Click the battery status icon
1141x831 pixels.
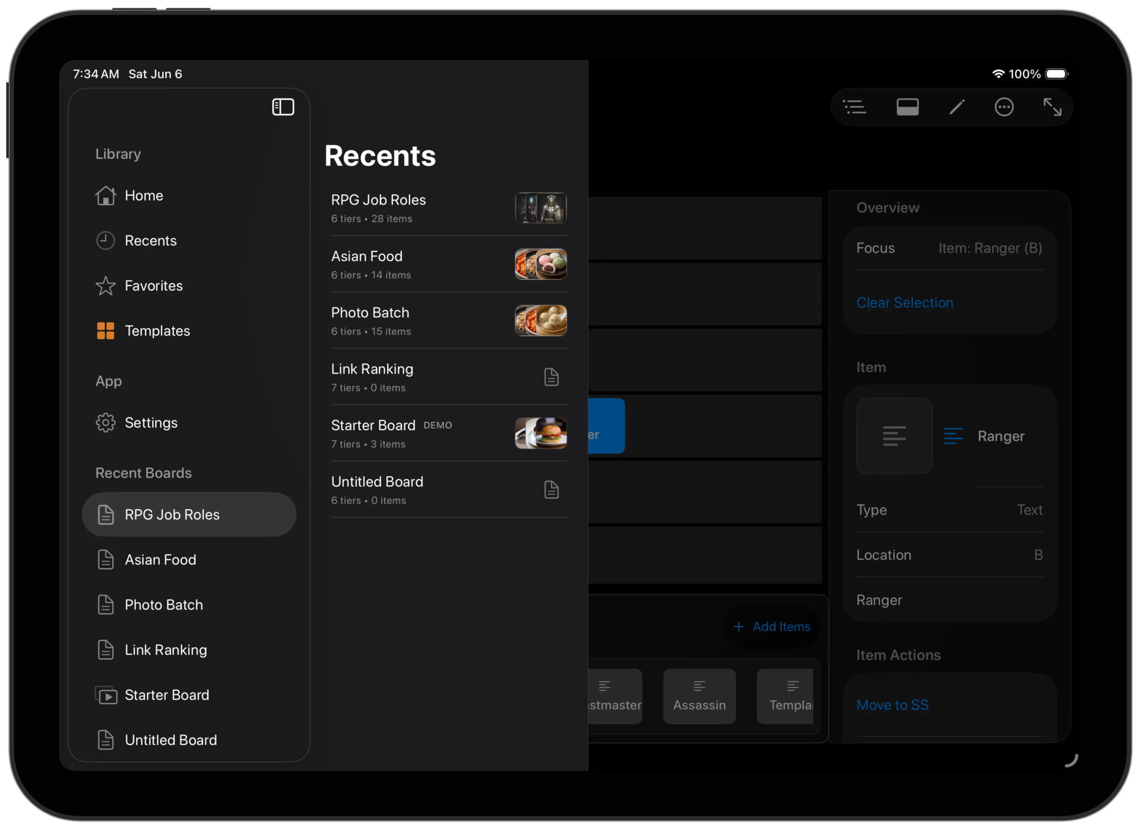click(1056, 74)
